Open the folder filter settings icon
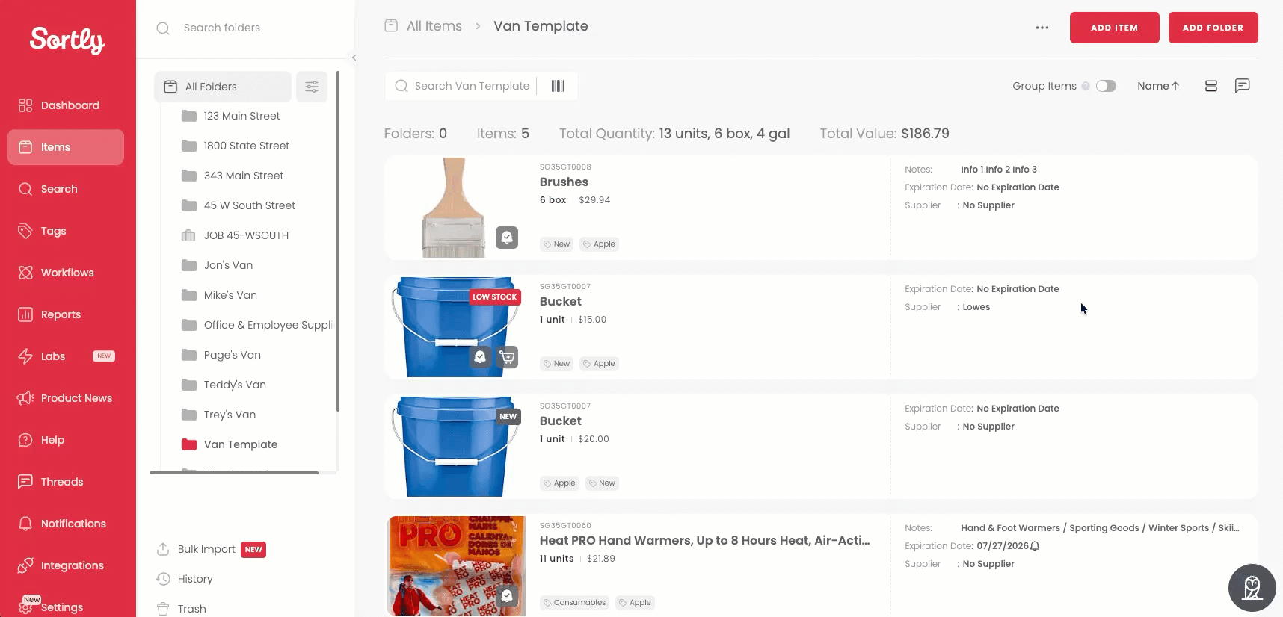The height and width of the screenshot is (617, 1283). [312, 87]
